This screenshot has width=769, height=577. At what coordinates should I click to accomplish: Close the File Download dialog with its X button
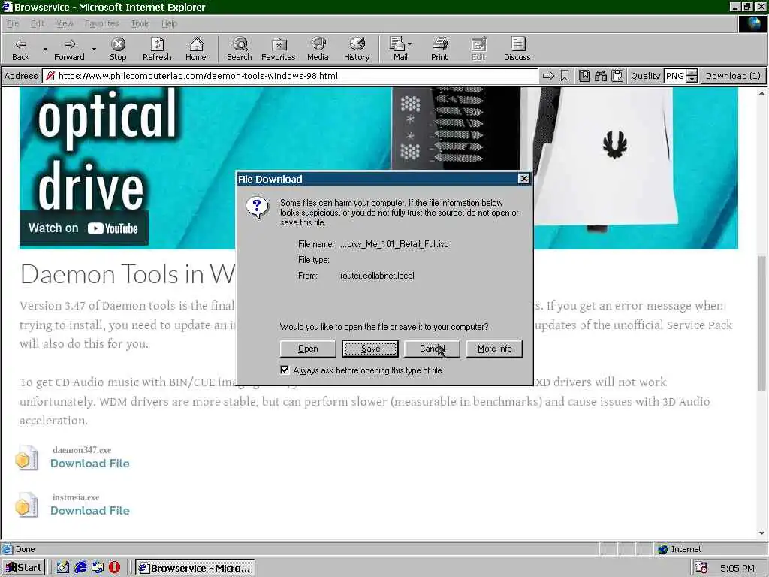click(x=523, y=179)
